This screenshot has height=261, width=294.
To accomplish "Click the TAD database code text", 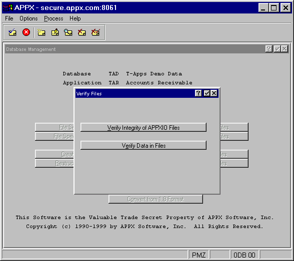I will click(114, 74).
